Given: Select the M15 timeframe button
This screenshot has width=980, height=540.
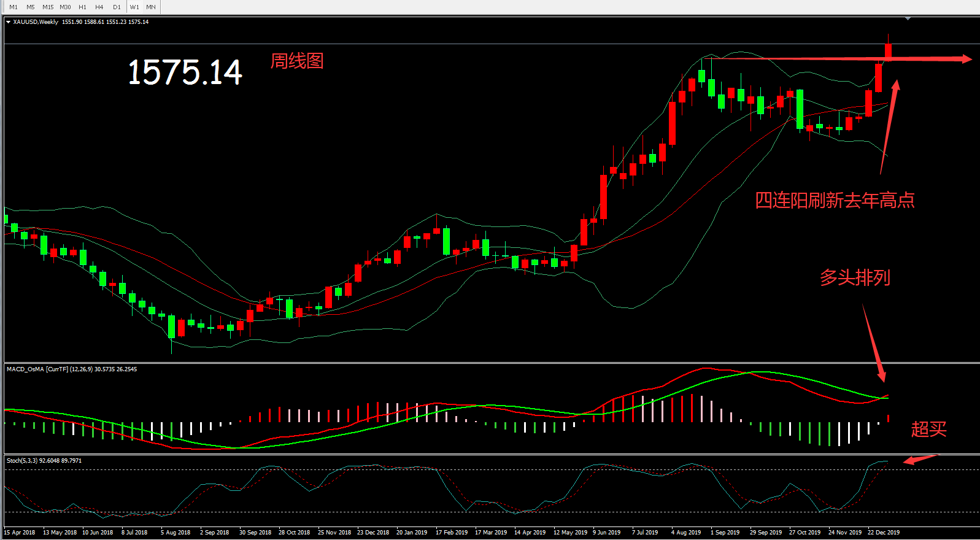Looking at the screenshot, I should point(48,7).
